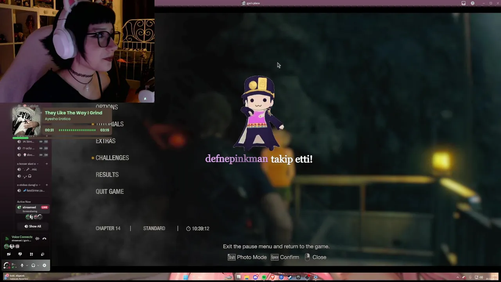The height and width of the screenshot is (282, 501).
Task: Open the voice connection signal icon
Action: pos(7,239)
